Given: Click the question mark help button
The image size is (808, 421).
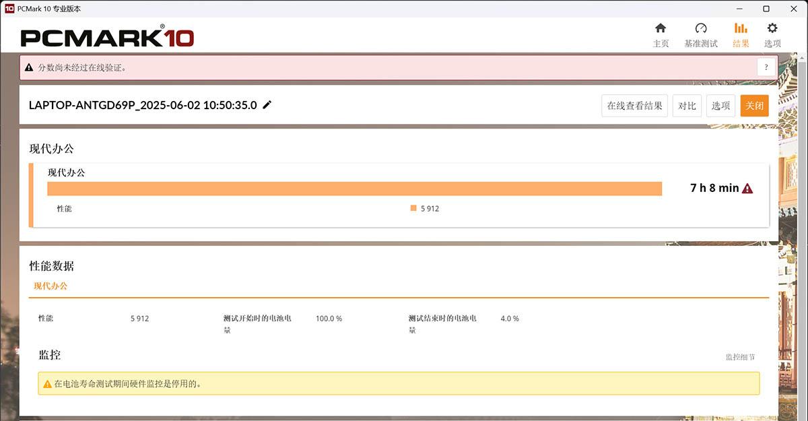Looking at the screenshot, I should point(766,67).
